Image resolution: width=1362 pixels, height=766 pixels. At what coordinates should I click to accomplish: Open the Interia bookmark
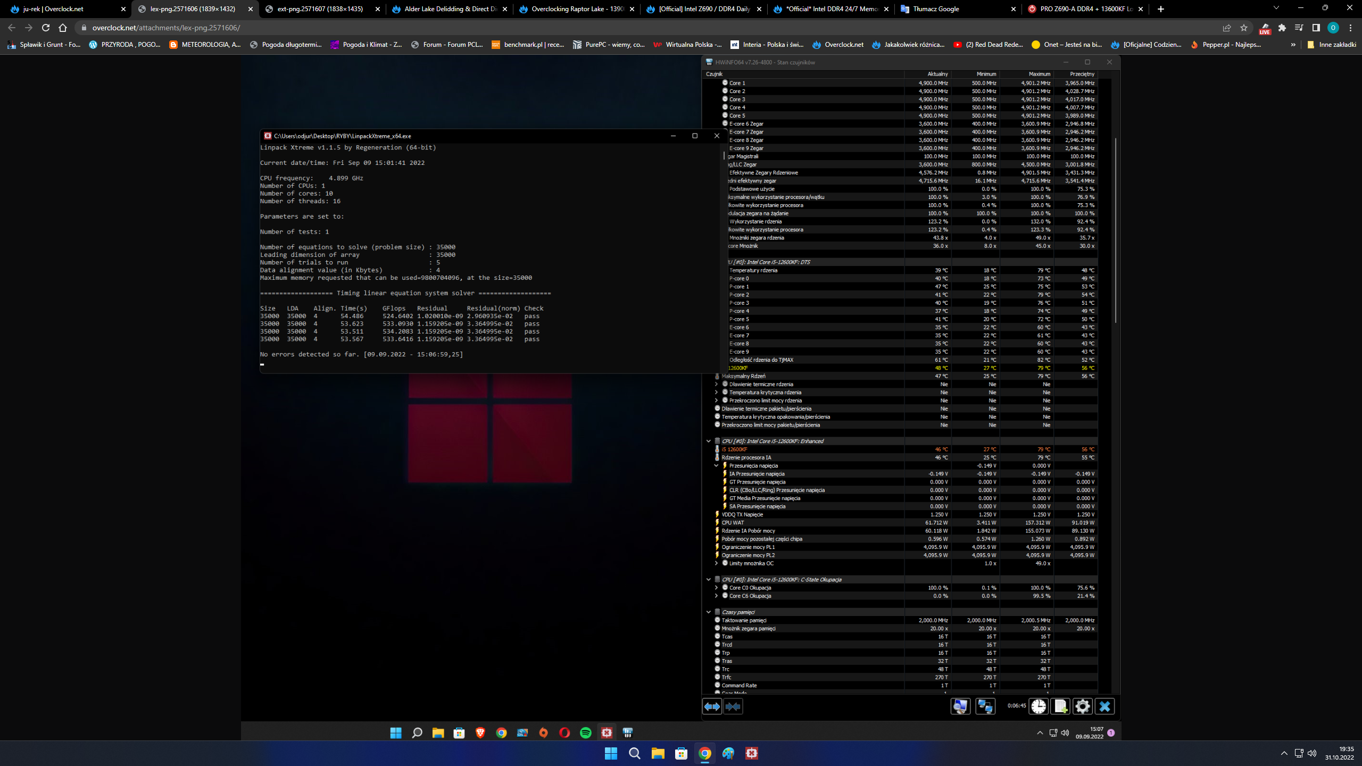[x=767, y=45]
